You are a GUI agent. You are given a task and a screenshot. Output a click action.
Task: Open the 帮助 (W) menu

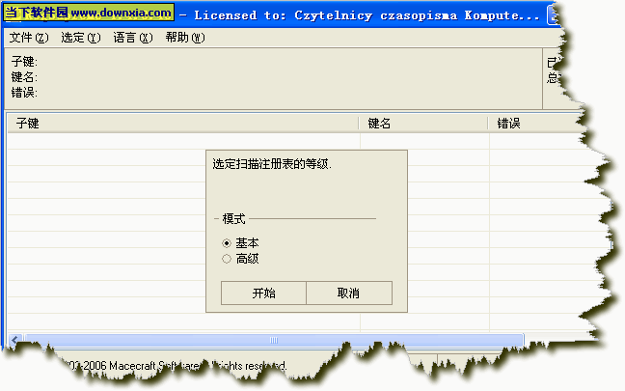[x=185, y=38]
